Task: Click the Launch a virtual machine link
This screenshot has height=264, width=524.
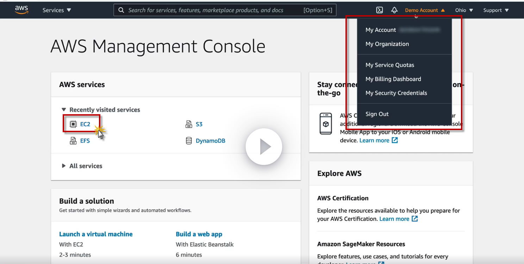Action: [96, 234]
